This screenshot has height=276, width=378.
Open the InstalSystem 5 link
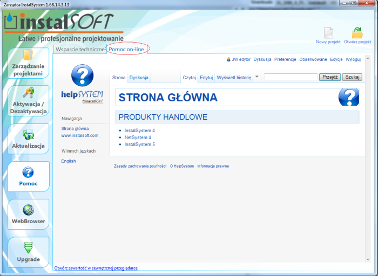(x=139, y=144)
